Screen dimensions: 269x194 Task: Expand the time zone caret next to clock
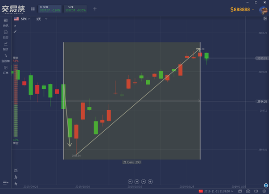tap(232, 191)
